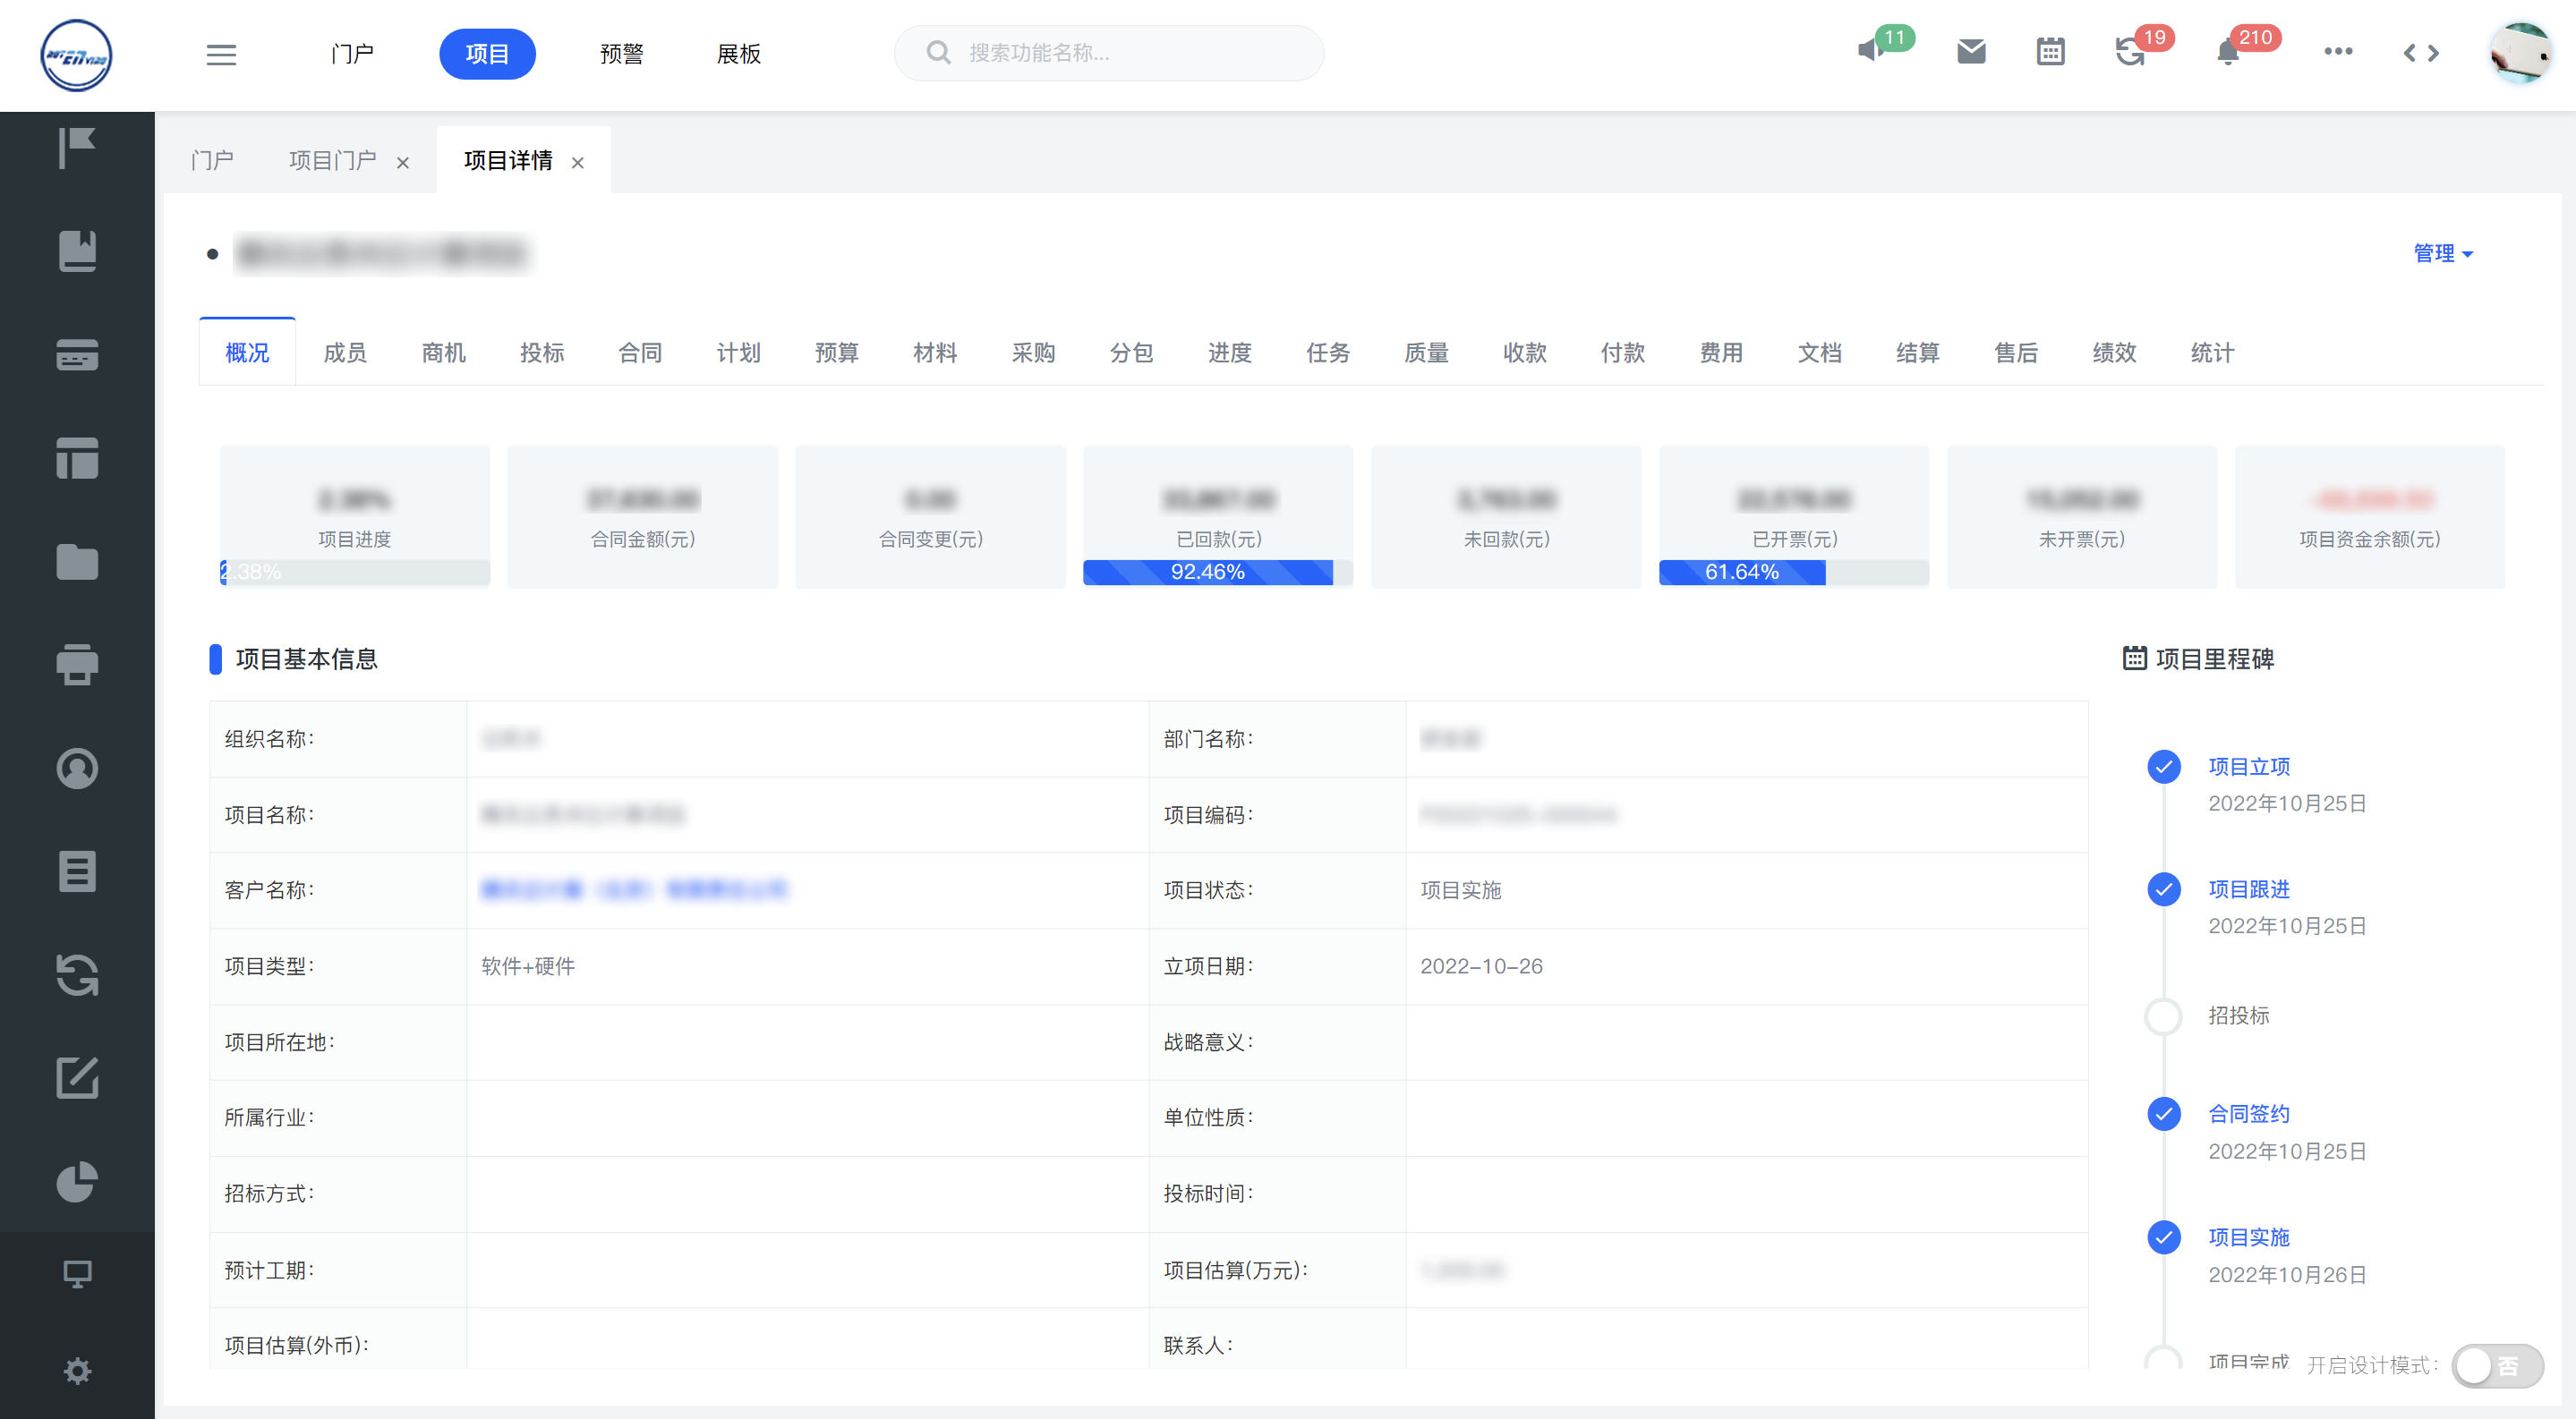The image size is (2576, 1419).
Task: Focus the 搜索功能名称 search field
Action: [1109, 53]
